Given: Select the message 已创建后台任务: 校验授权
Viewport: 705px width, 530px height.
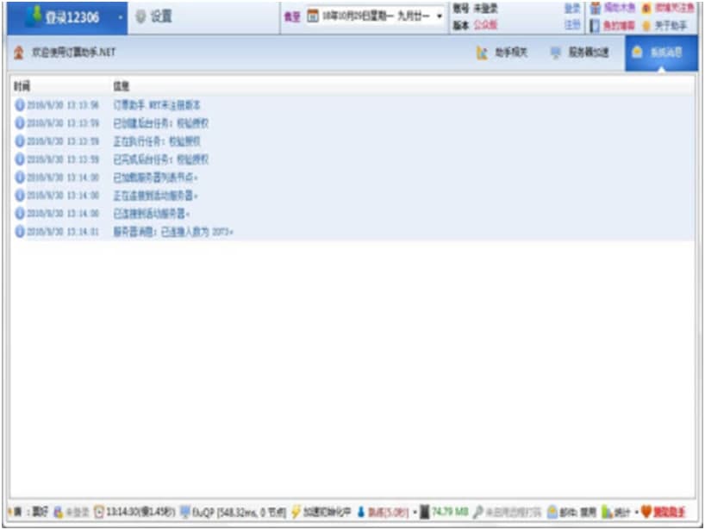Looking at the screenshot, I should click(161, 123).
